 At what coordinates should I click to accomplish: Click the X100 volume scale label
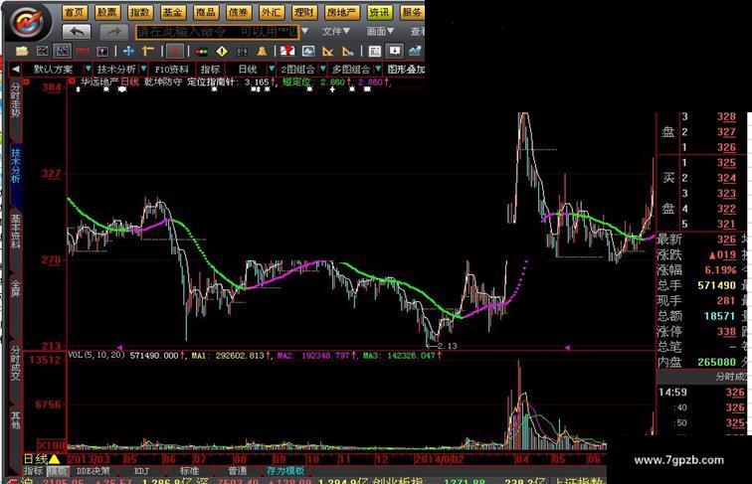pos(52,445)
